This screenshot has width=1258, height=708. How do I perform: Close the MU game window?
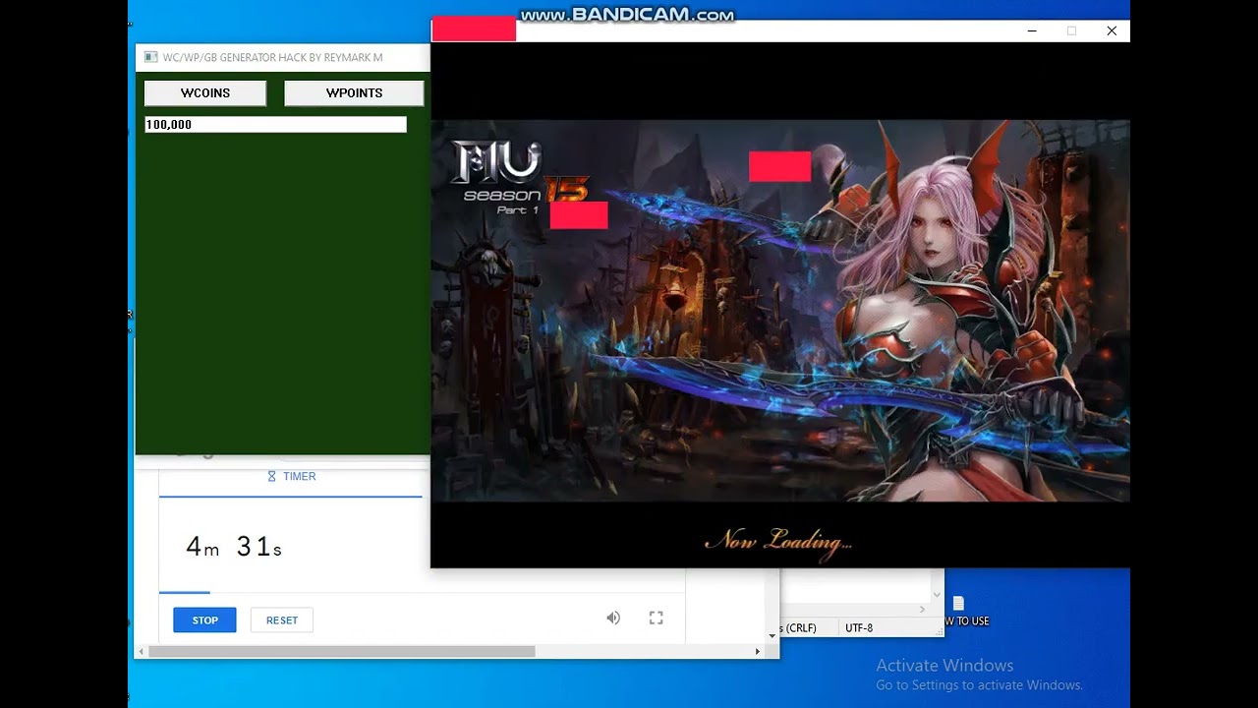pyautogui.click(x=1112, y=30)
